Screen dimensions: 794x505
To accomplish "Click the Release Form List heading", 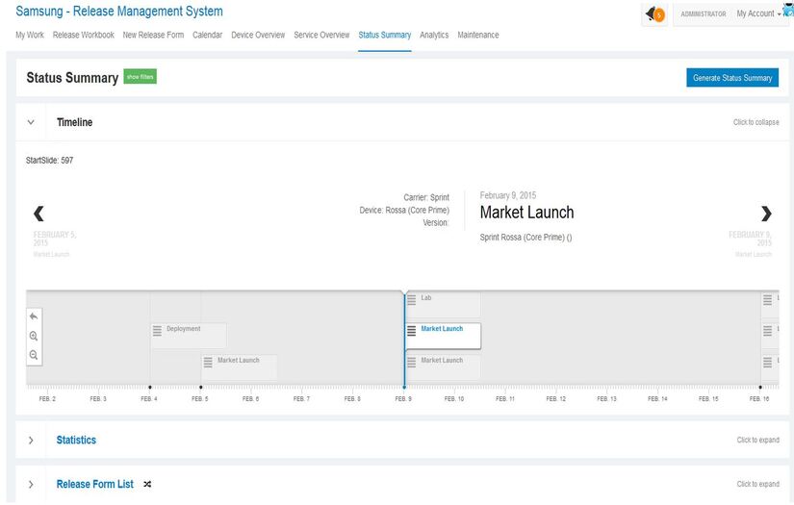I will (x=94, y=484).
